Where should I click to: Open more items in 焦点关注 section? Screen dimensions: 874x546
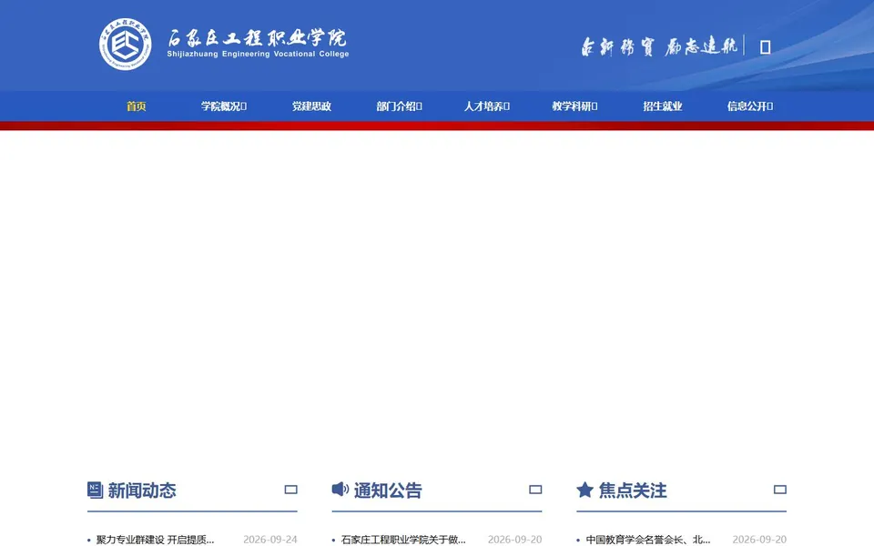[780, 490]
